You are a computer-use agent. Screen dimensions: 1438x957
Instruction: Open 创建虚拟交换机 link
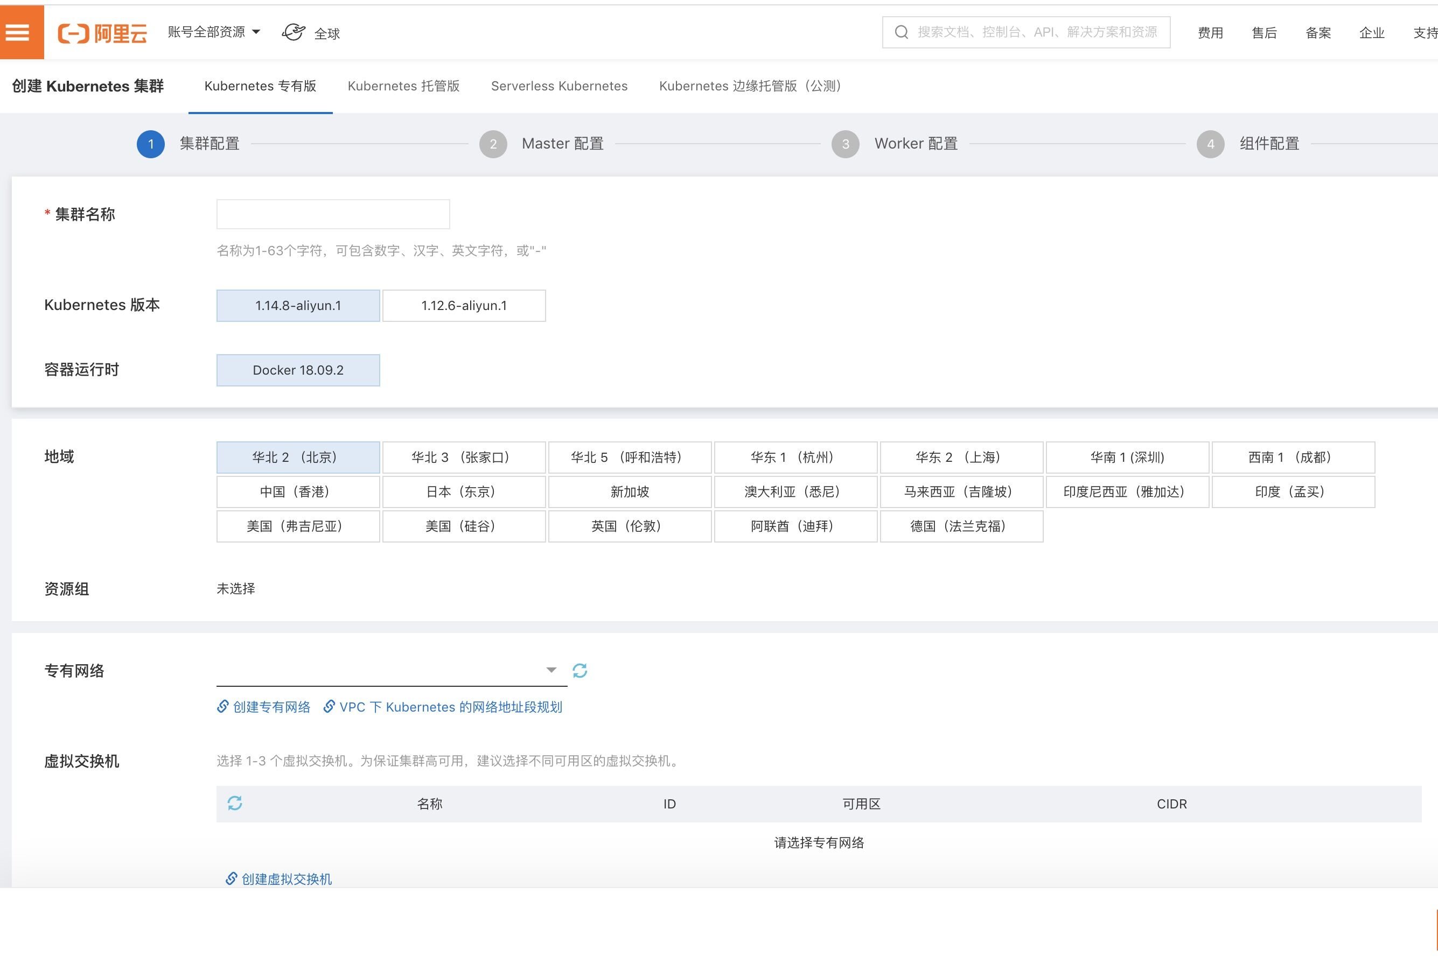pyautogui.click(x=287, y=879)
